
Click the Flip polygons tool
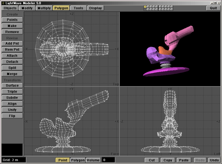click(x=12, y=116)
